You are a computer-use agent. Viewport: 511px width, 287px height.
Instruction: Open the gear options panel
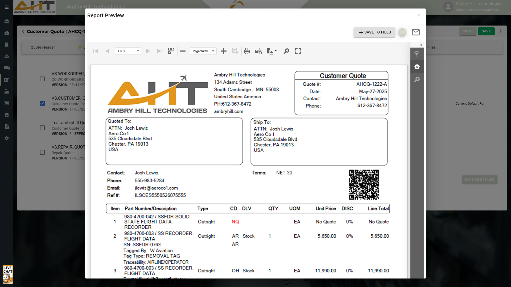[x=417, y=67]
